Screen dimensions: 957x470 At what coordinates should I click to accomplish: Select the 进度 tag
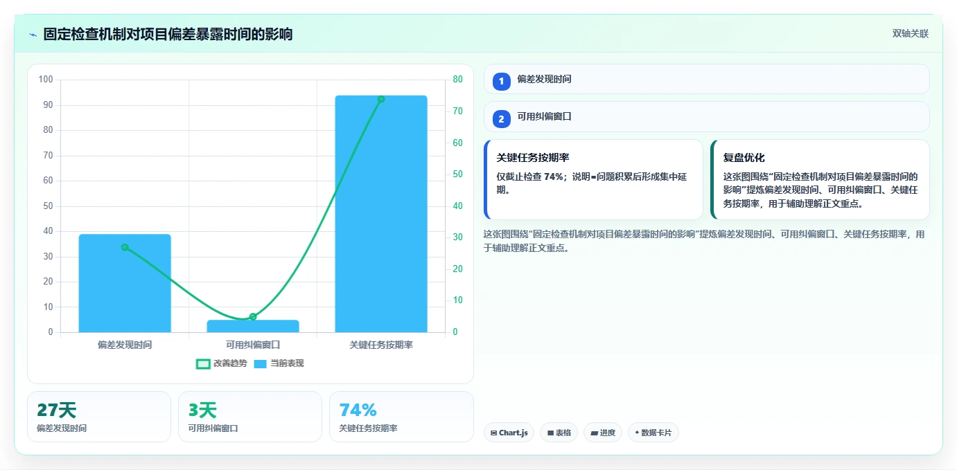tap(603, 433)
